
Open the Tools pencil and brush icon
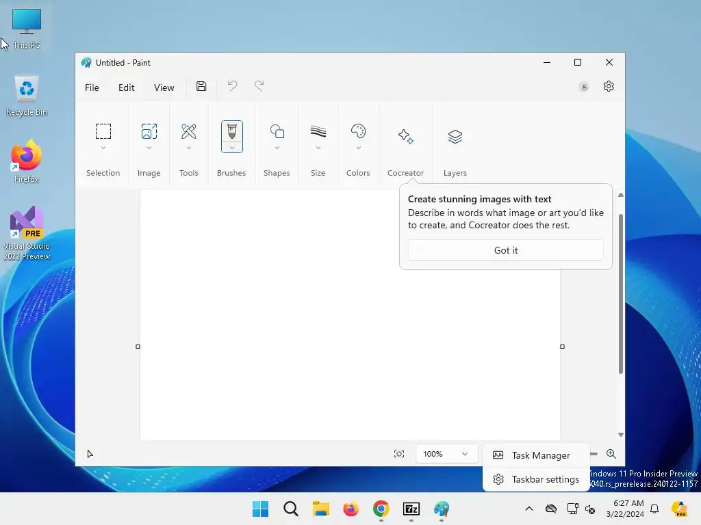click(x=189, y=131)
